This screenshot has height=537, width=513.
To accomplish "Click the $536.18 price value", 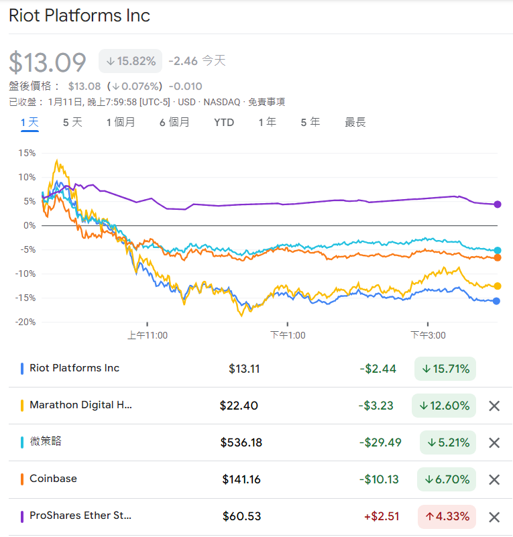I will click(241, 442).
